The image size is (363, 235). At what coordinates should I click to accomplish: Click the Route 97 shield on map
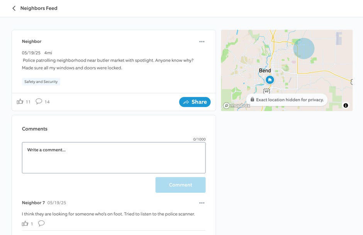point(267,91)
